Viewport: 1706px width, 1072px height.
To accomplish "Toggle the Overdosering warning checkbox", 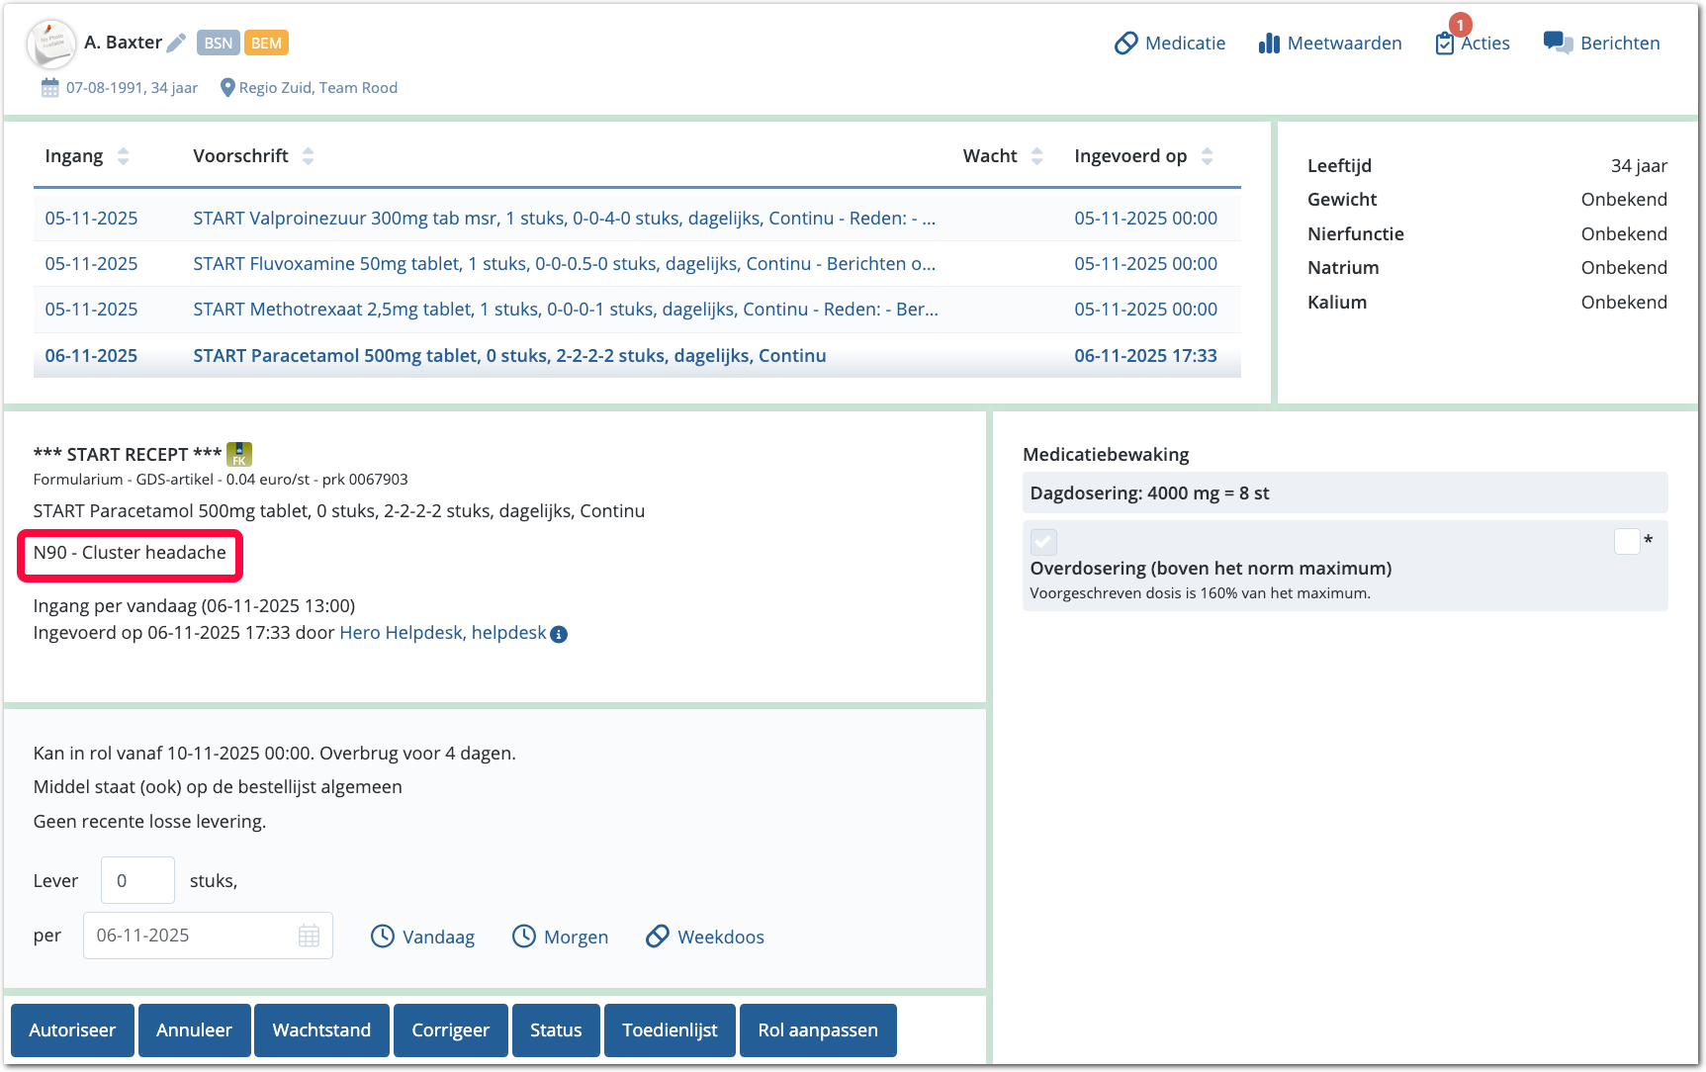I will point(1043,541).
